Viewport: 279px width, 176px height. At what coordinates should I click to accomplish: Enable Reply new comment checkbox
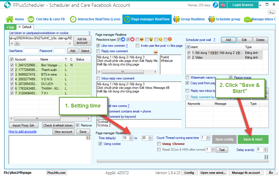[x=98, y=51]
